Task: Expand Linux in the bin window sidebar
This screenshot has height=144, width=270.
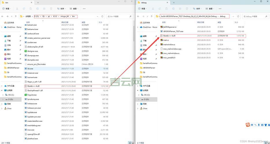Action: point(2,109)
